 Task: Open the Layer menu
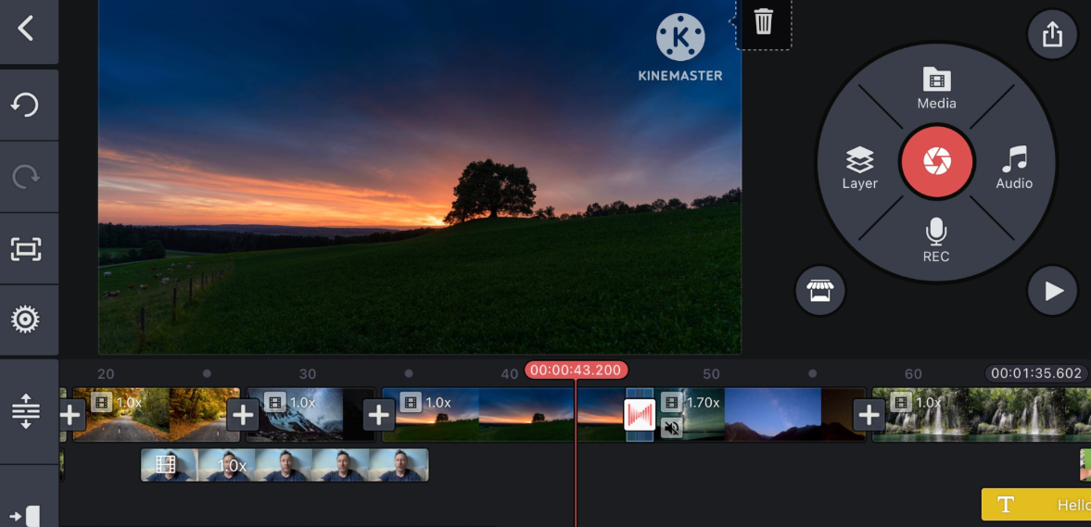pyautogui.click(x=859, y=169)
